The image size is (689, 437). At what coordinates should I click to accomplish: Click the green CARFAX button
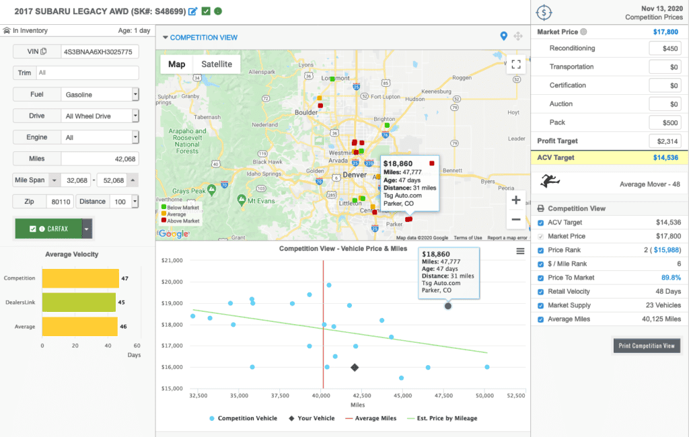(48, 229)
